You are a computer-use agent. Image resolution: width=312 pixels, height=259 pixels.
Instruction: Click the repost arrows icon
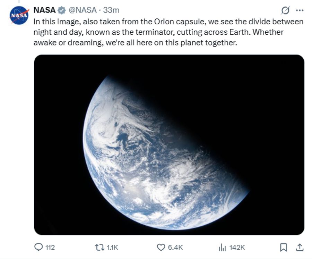point(99,247)
